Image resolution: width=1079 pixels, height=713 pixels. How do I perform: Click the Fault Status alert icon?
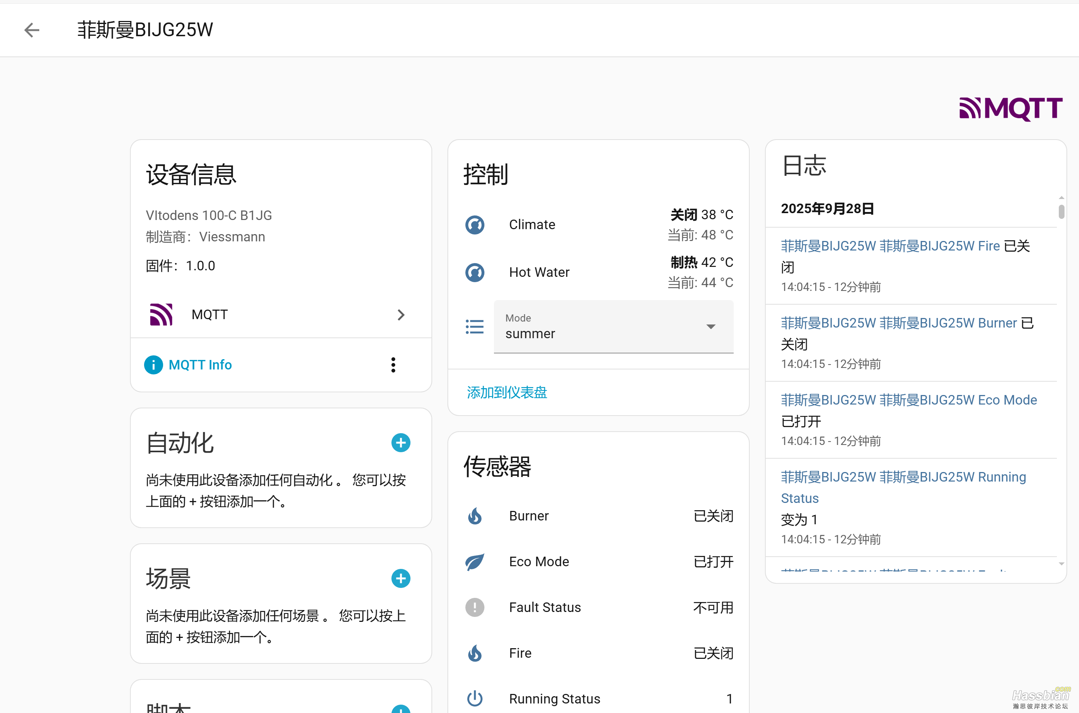[475, 607]
